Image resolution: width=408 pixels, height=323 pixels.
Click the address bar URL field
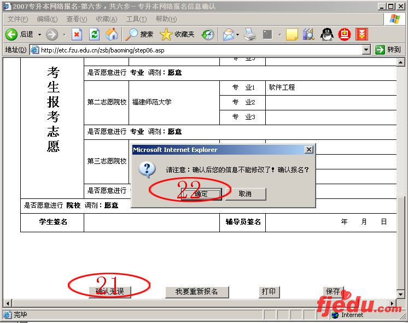(197, 50)
